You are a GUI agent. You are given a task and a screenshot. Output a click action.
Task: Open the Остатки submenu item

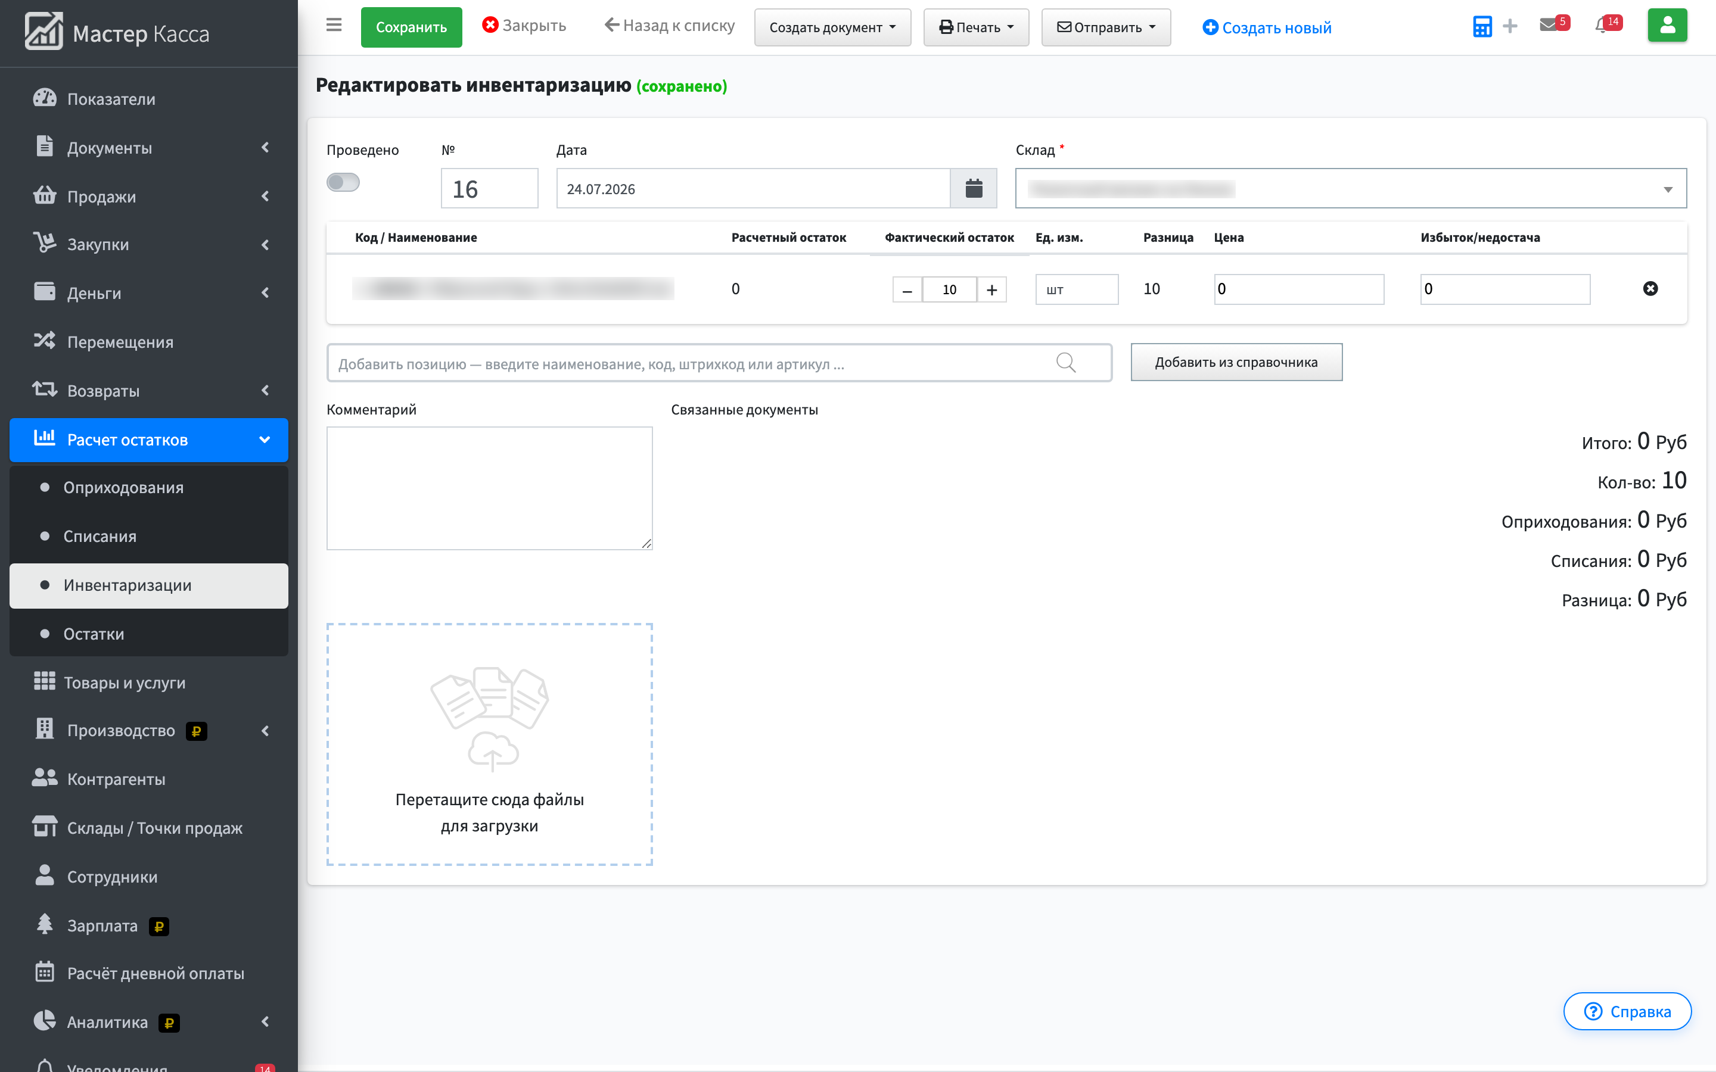click(149, 634)
